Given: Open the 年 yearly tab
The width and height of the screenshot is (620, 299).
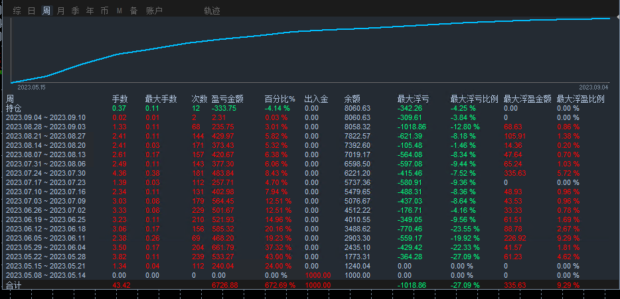Looking at the screenshot, I should coord(90,11).
